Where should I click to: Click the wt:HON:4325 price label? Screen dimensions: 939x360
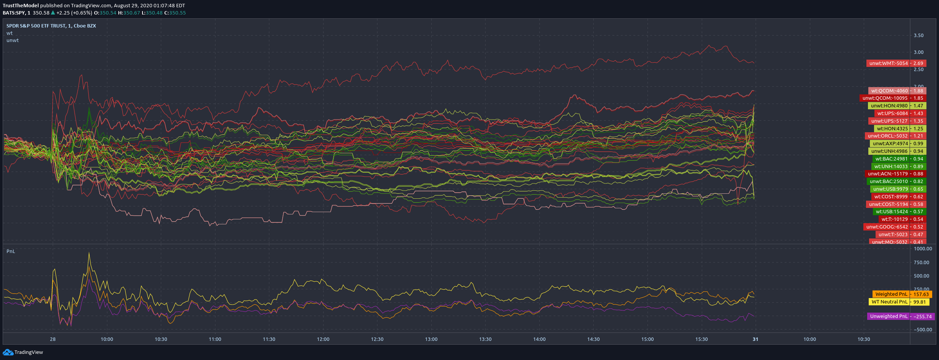900,128
